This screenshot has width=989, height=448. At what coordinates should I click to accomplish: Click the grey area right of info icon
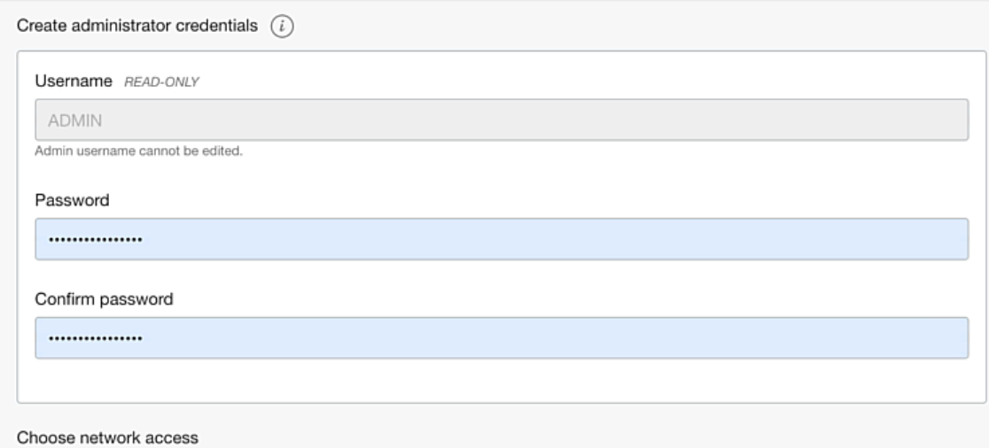(631, 27)
